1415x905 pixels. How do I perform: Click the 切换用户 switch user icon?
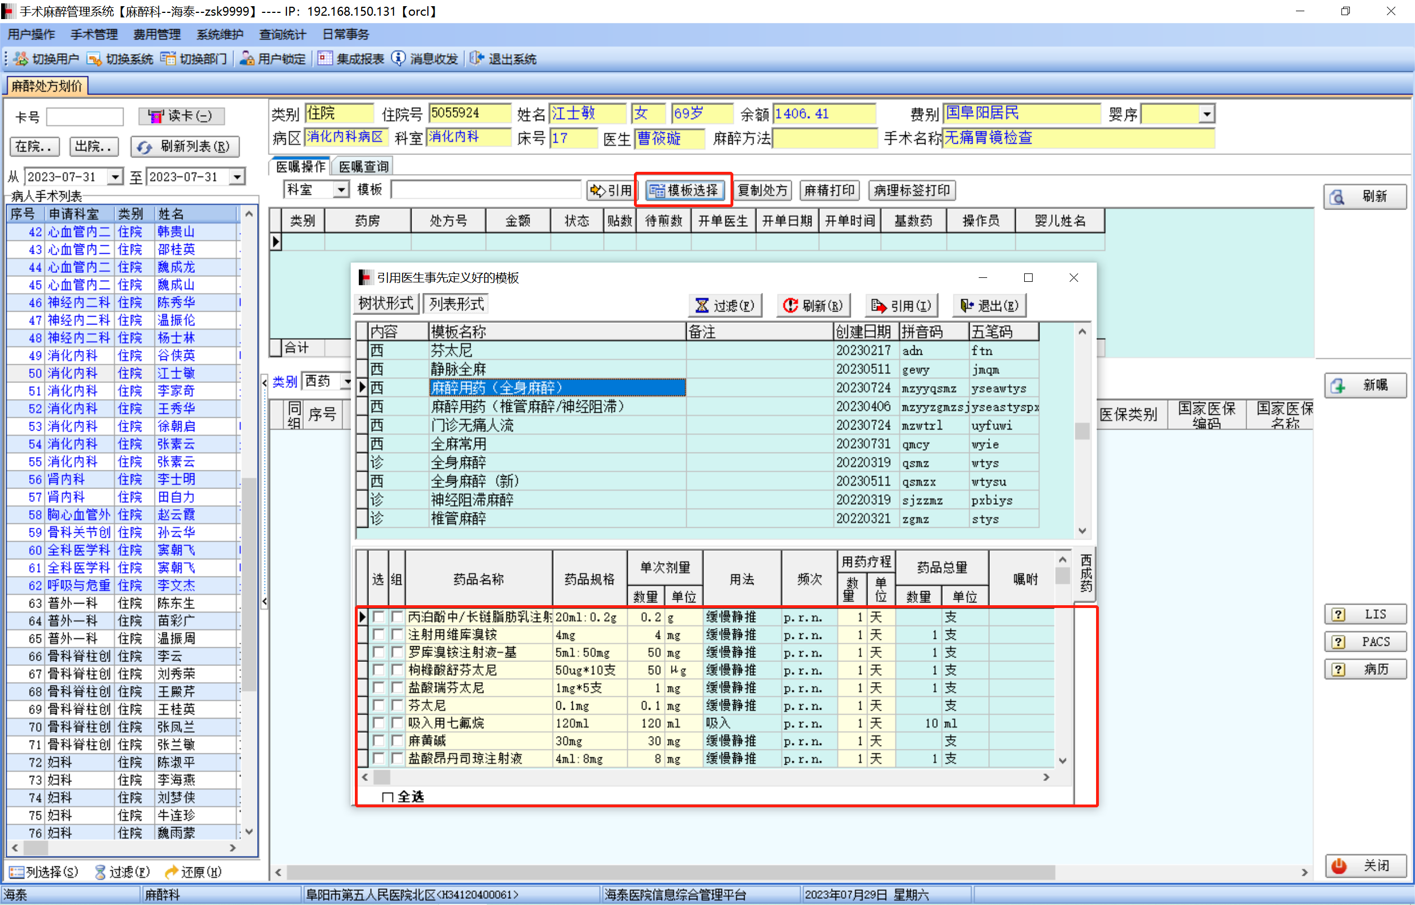22,59
